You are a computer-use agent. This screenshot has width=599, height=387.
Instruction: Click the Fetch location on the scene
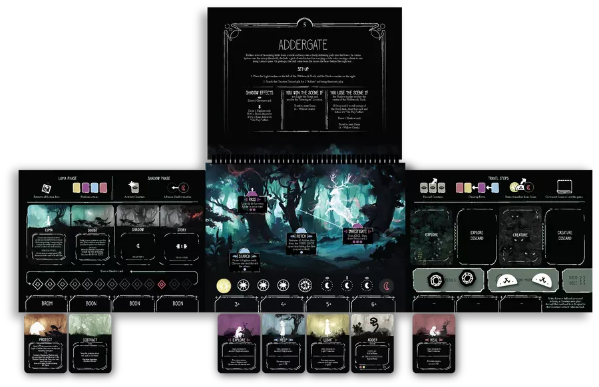(301, 243)
